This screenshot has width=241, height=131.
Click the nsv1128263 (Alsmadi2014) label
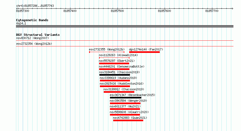coord(118,55)
